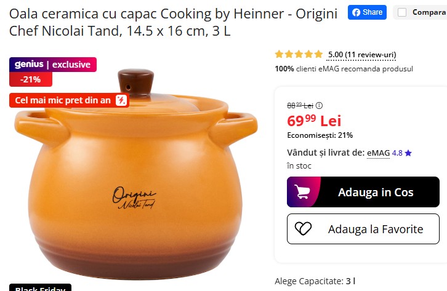Open the 5.00 (11 review-uri) link
The width and height of the screenshot is (447, 291).
(362, 55)
